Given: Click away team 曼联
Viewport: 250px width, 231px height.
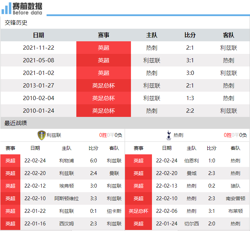Looking at the screenshot, I should pos(114,173).
